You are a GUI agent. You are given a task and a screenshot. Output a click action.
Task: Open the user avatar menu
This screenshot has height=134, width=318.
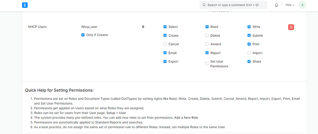click(x=302, y=5)
